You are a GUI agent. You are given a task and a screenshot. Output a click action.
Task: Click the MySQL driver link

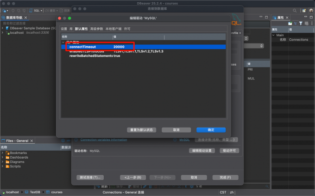pyautogui.click(x=184, y=140)
